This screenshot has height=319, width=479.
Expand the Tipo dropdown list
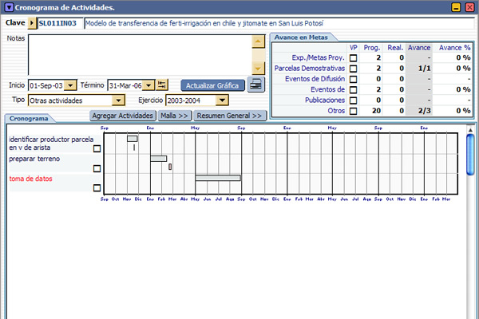tap(119, 100)
